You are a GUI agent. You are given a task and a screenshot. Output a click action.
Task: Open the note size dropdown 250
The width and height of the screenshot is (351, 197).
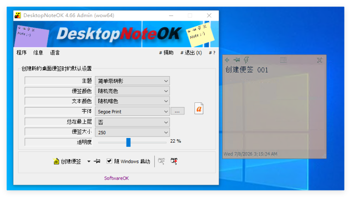click(132, 132)
